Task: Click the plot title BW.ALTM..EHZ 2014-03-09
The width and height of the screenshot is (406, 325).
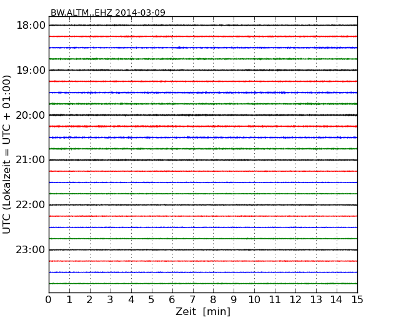Action: 107,12
